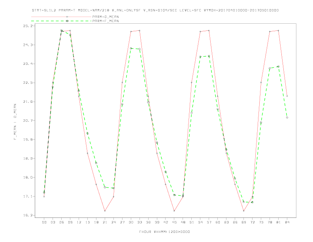Image resolution: width=313 pixels, height=242 pixels.
Task: Click the x-axis title FHOUR VHHMM:1200>0000
Action: [x=164, y=232]
